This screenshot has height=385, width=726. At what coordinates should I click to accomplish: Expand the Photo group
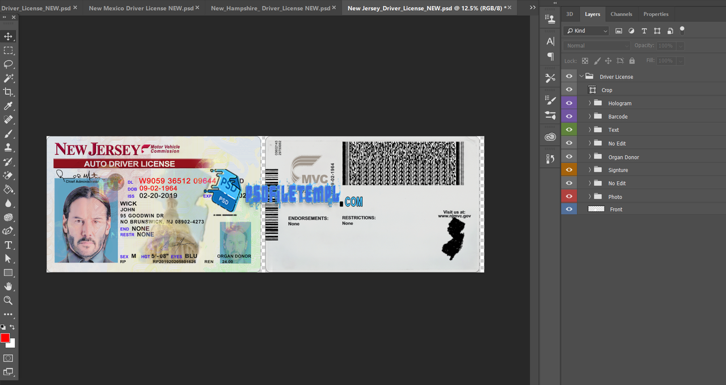(590, 196)
